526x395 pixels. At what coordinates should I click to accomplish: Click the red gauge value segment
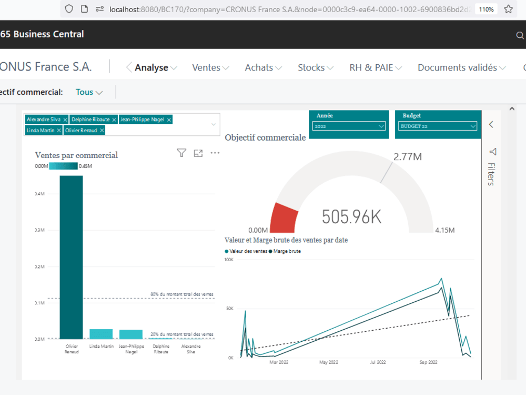[284, 219]
